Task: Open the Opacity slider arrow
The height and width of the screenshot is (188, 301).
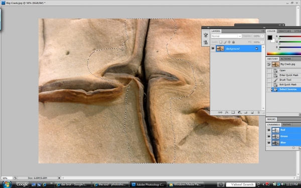Action: [x=262, y=36]
